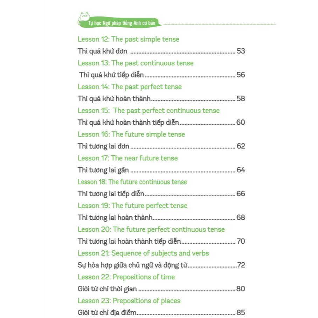Open Lesson 22: Prepositions of time
Image resolution: width=318 pixels, height=318 pixels.
coord(126,277)
